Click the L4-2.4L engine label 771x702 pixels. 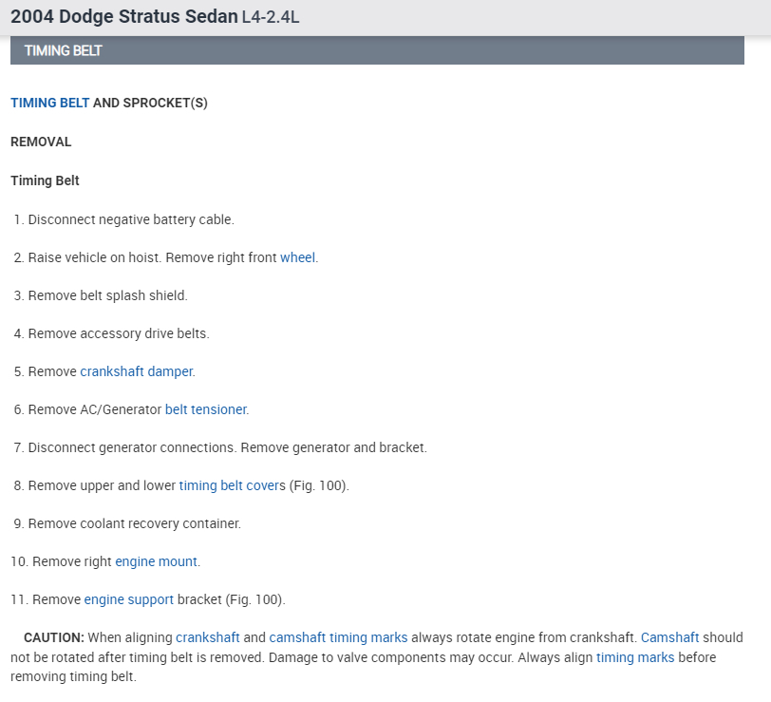point(271,18)
